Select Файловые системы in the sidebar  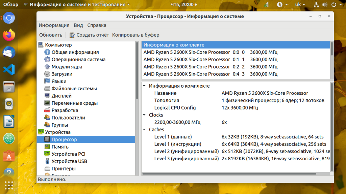[74, 89]
